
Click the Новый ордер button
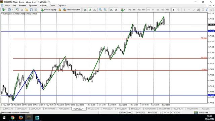49,10
